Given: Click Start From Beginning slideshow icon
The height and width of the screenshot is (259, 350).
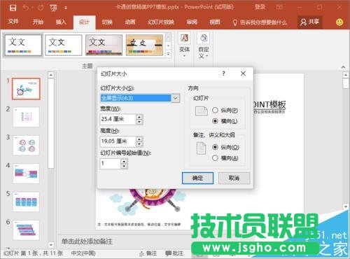Looking at the screenshot, I should click(x=54, y=8).
